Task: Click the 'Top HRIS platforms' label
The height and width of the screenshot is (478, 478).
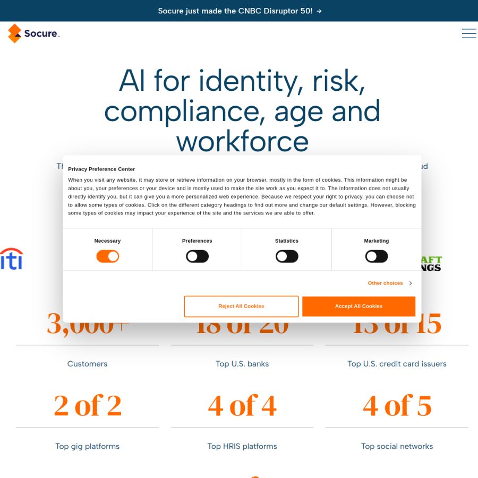Action: coord(242,447)
